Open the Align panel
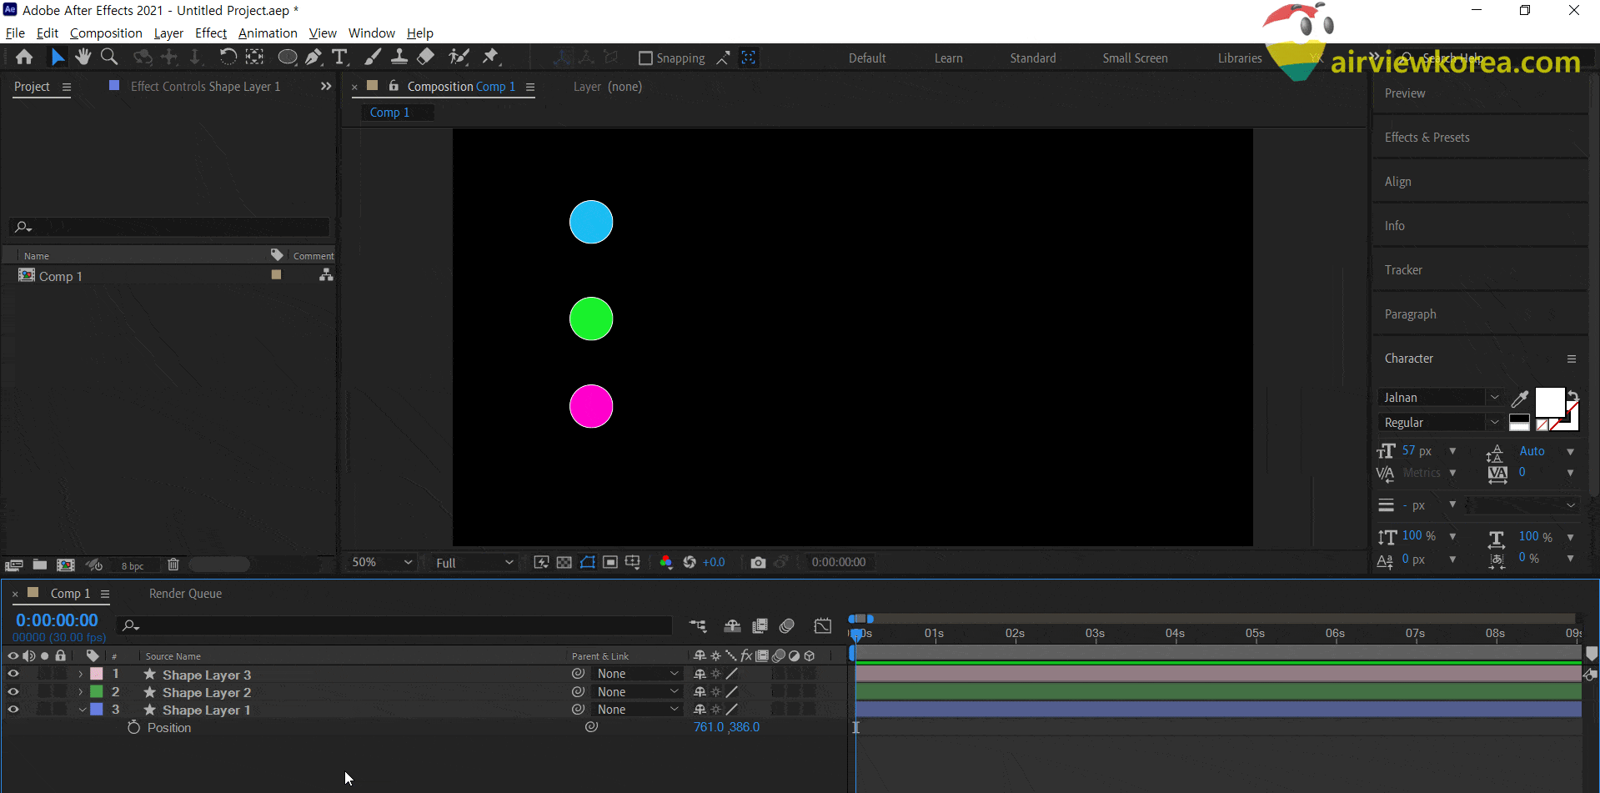1600x793 pixels. pos(1397,182)
